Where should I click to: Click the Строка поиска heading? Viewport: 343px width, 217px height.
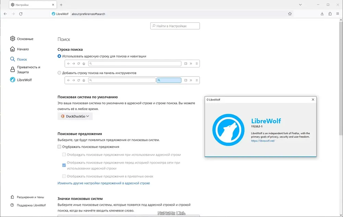pyautogui.click(x=70, y=49)
